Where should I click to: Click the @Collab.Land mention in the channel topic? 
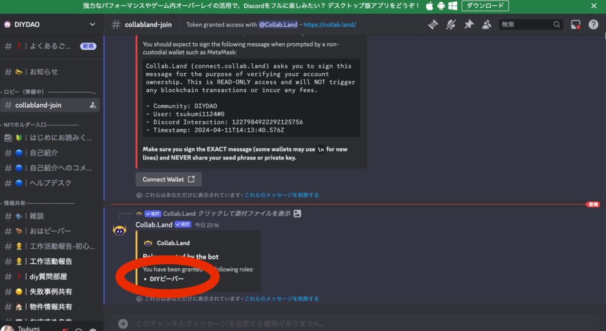coord(278,25)
